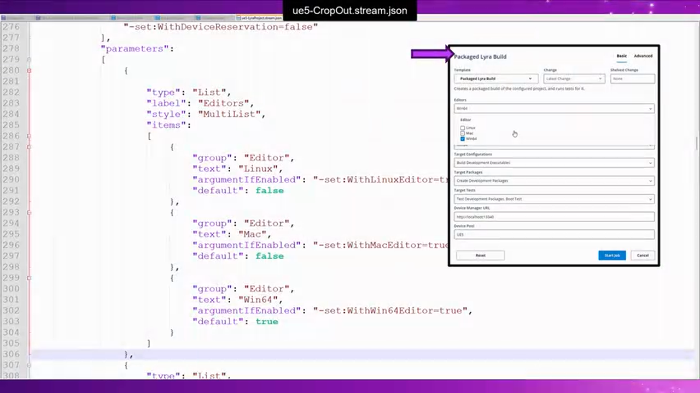700x393 pixels.
Task: Click the Device Manager URL field
Action: [553, 217]
